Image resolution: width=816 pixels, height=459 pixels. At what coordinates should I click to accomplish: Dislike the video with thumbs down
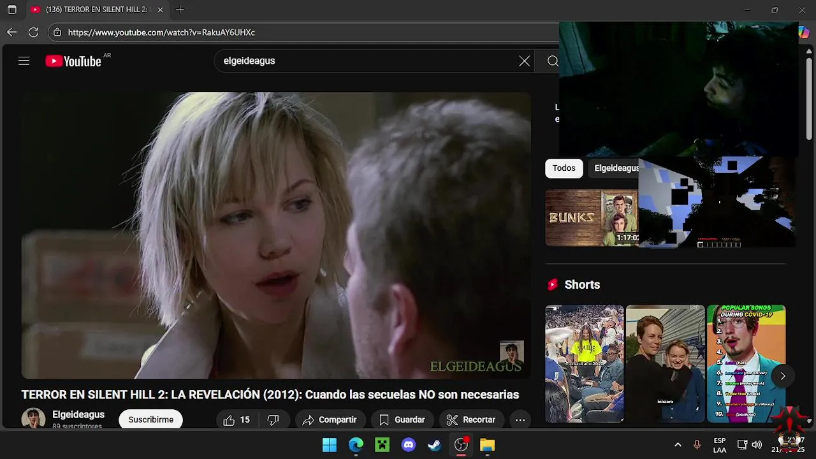[273, 419]
